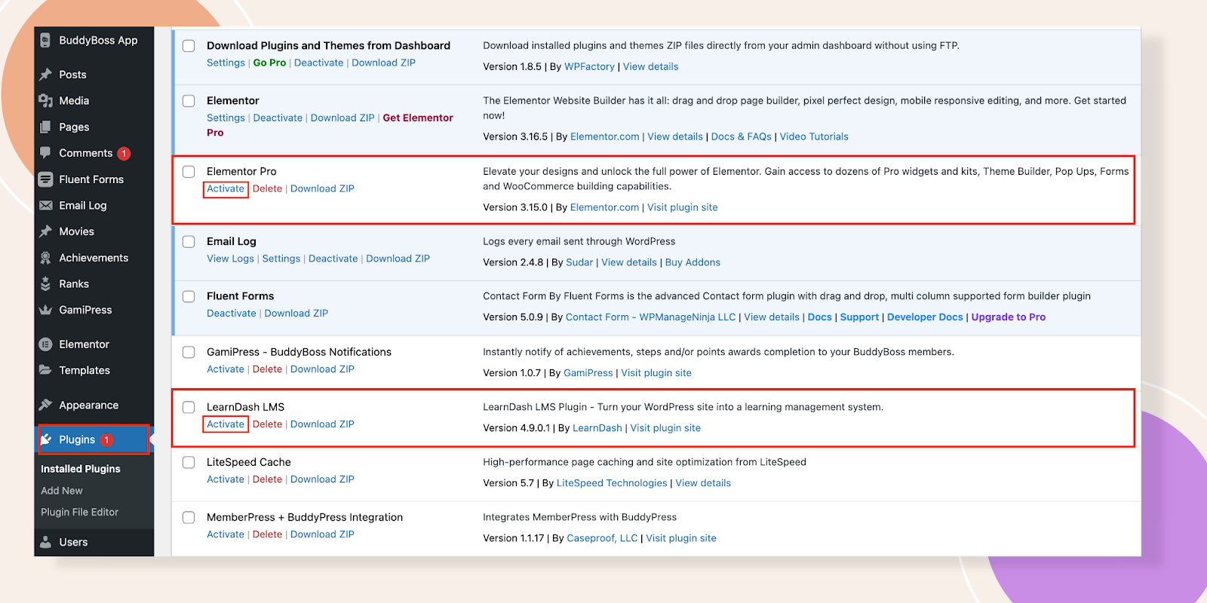Open the Media menu
The width and height of the screenshot is (1207, 603).
(74, 101)
